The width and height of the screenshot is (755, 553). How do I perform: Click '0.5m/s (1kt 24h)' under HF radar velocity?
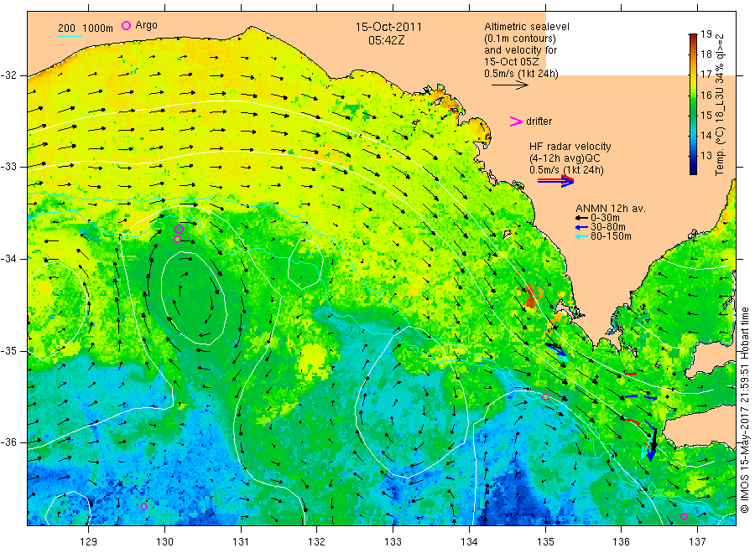[x=567, y=170]
